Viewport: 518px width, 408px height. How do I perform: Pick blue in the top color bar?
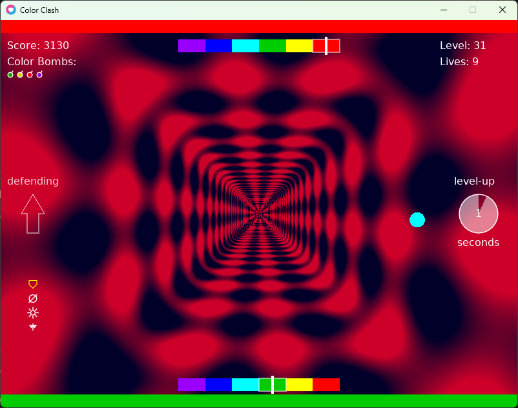point(218,46)
